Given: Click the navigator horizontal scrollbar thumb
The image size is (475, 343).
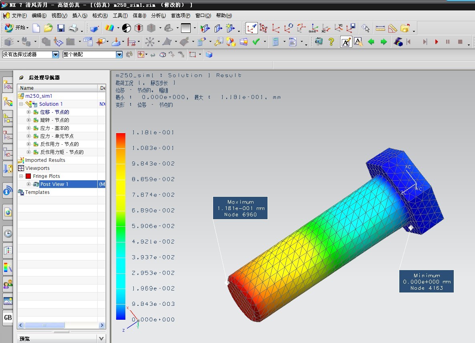Looking at the screenshot, I should point(44,325).
